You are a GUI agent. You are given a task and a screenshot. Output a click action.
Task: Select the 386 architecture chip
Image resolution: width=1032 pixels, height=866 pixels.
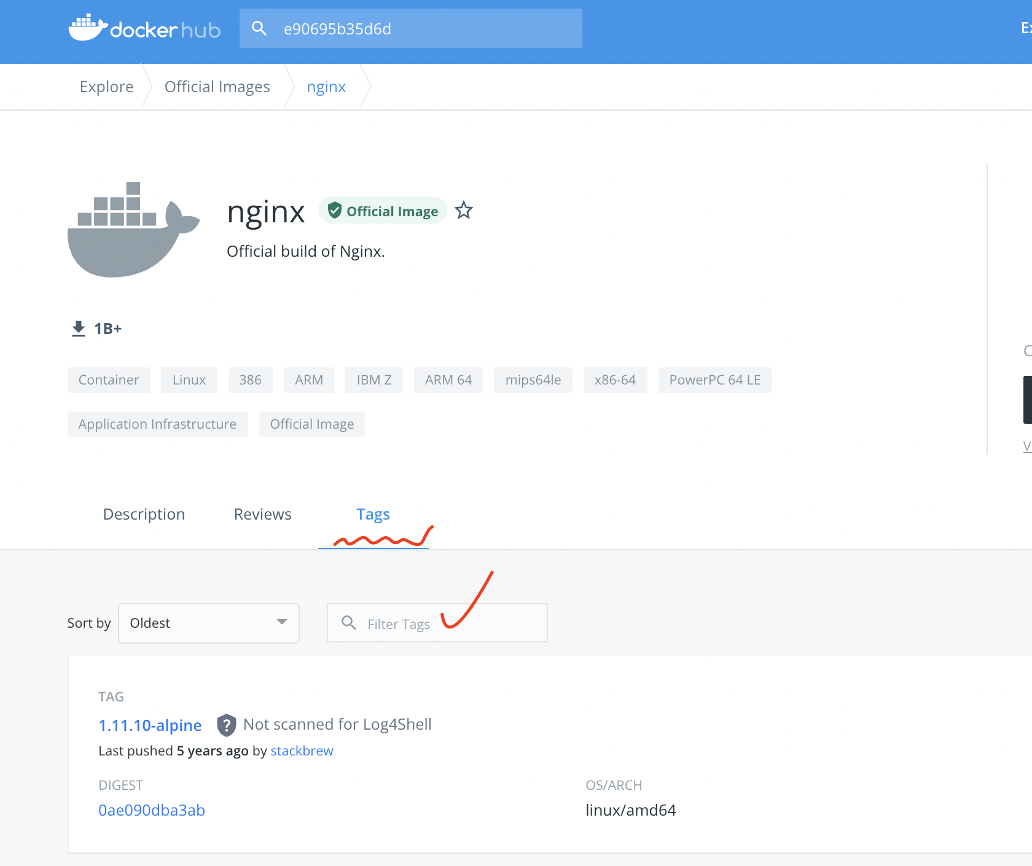tap(251, 380)
